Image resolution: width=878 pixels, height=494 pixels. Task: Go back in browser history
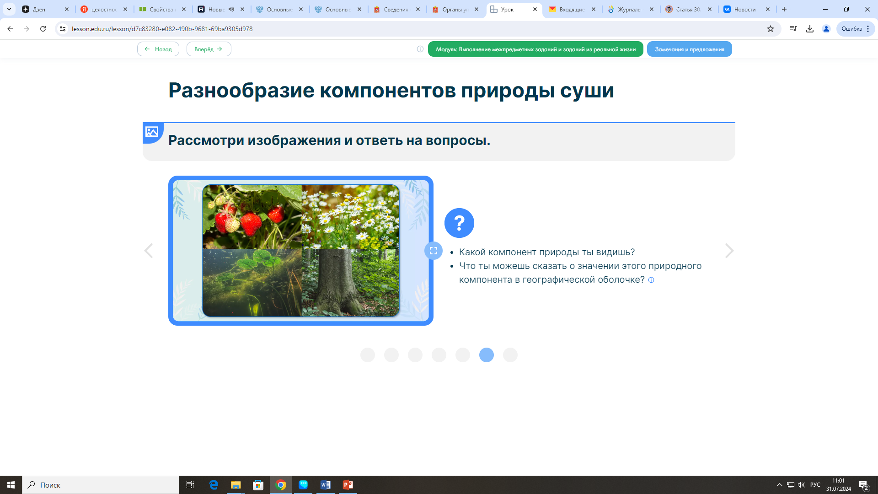click(x=10, y=29)
